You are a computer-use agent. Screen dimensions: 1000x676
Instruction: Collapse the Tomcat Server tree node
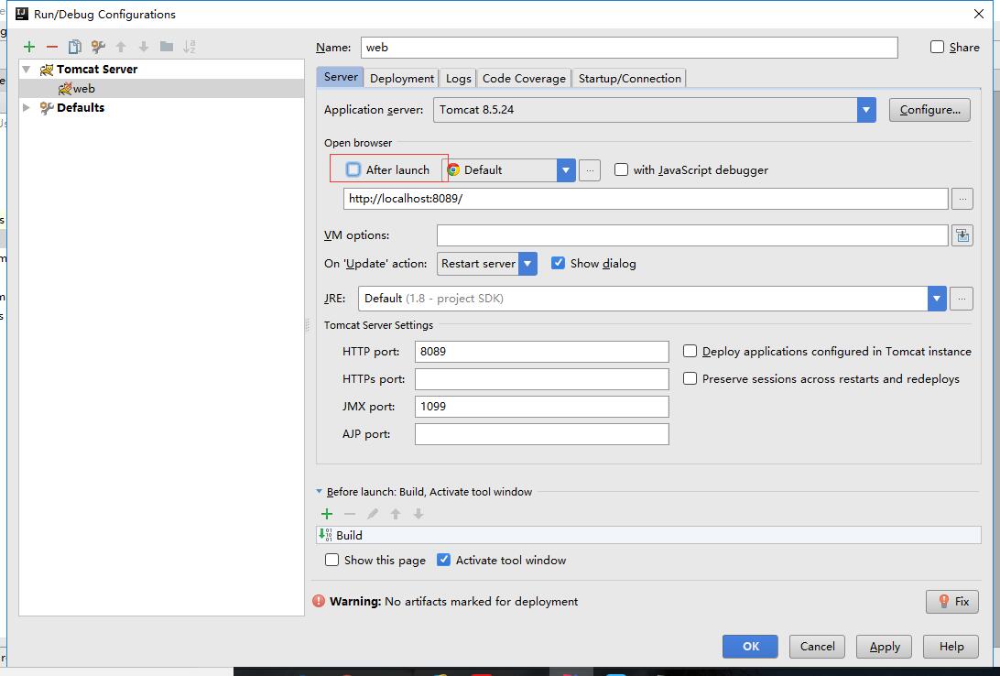(27, 69)
